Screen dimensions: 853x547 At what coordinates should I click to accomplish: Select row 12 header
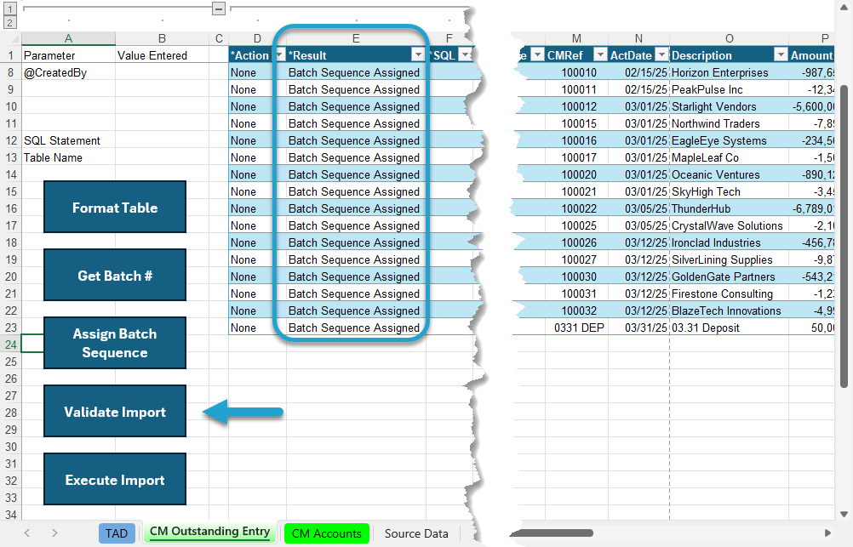pos(11,140)
